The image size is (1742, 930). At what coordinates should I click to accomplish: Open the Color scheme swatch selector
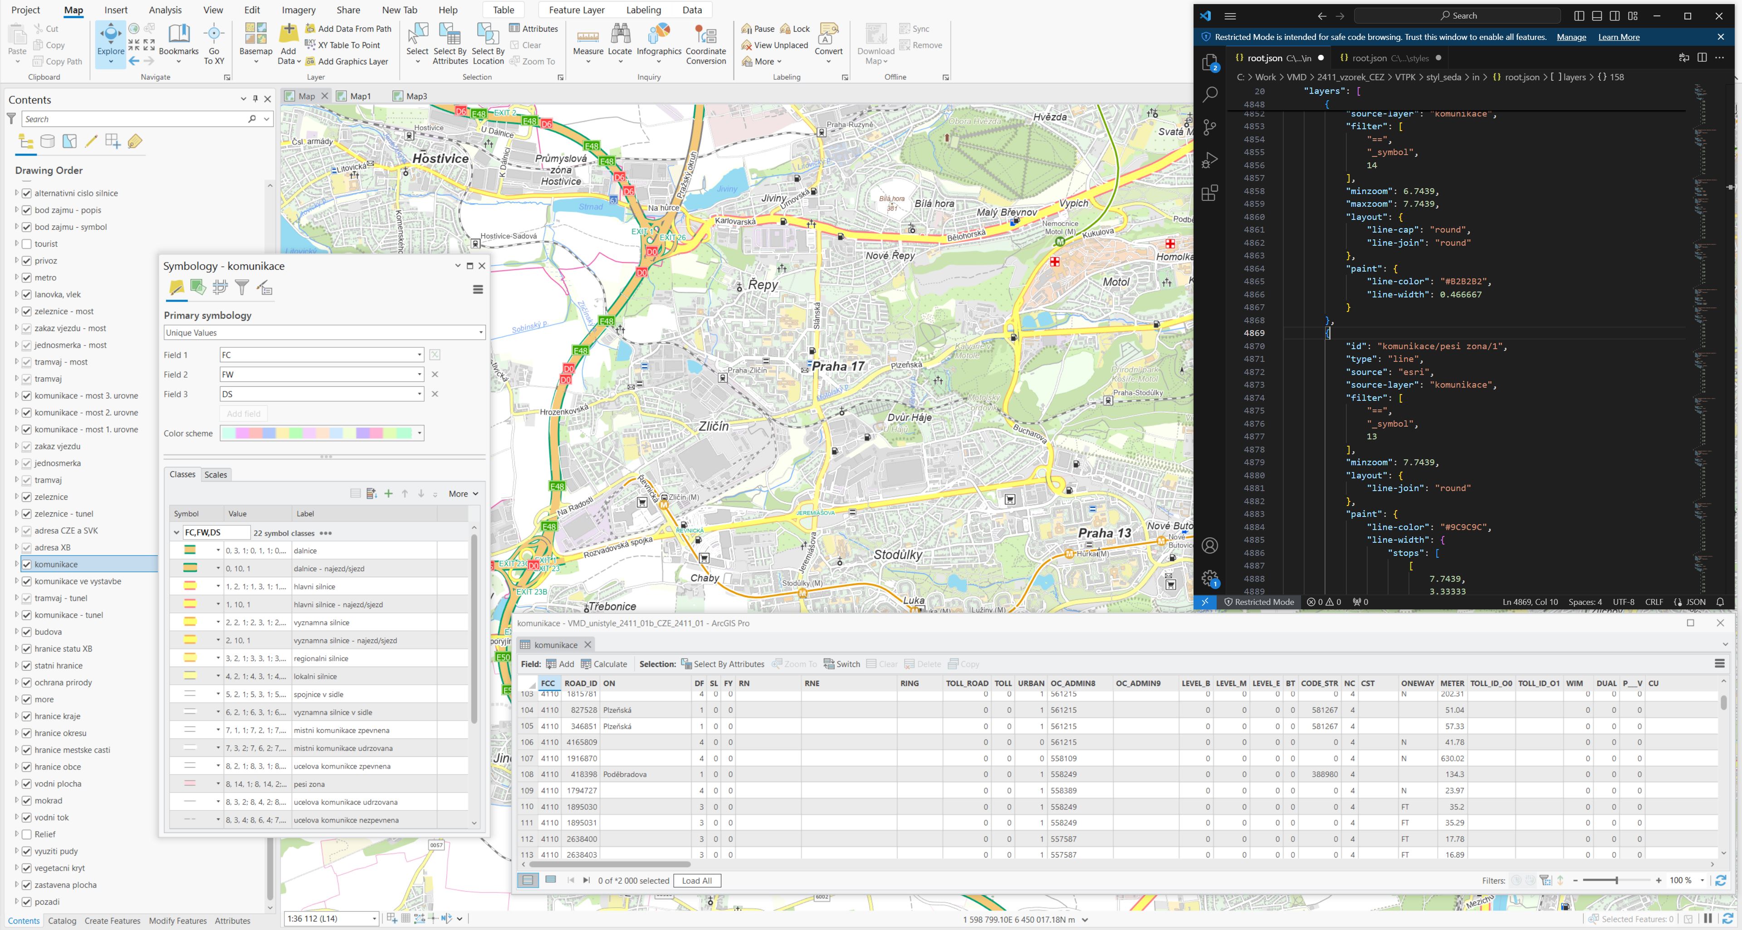tap(321, 433)
